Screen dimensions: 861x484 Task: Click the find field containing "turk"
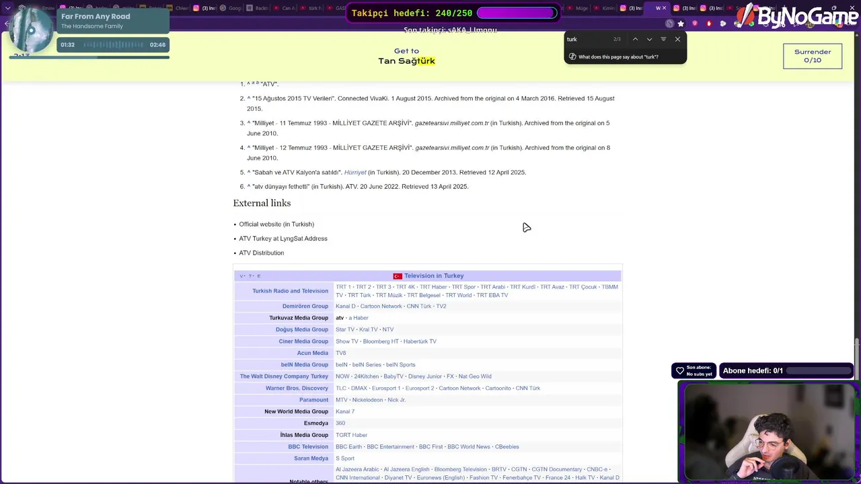point(588,39)
